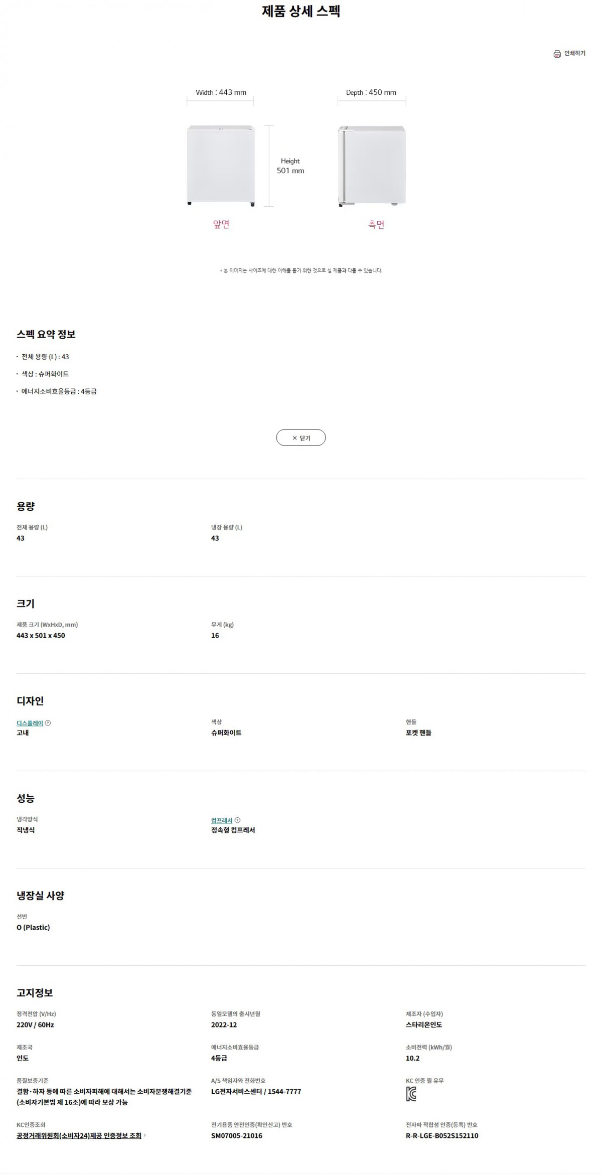
Task: Open the 컴프레서 term link
Action: coord(222,820)
